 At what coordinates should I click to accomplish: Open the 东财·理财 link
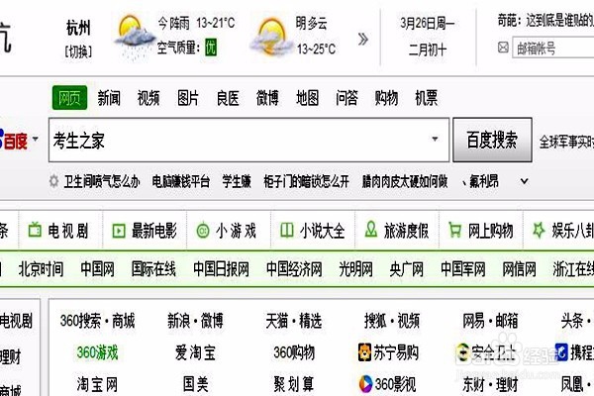490,384
